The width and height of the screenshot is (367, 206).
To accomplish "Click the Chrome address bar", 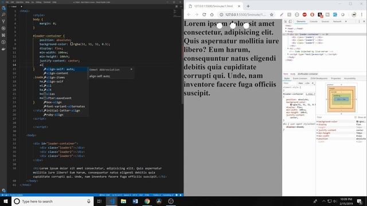I will [245, 14].
